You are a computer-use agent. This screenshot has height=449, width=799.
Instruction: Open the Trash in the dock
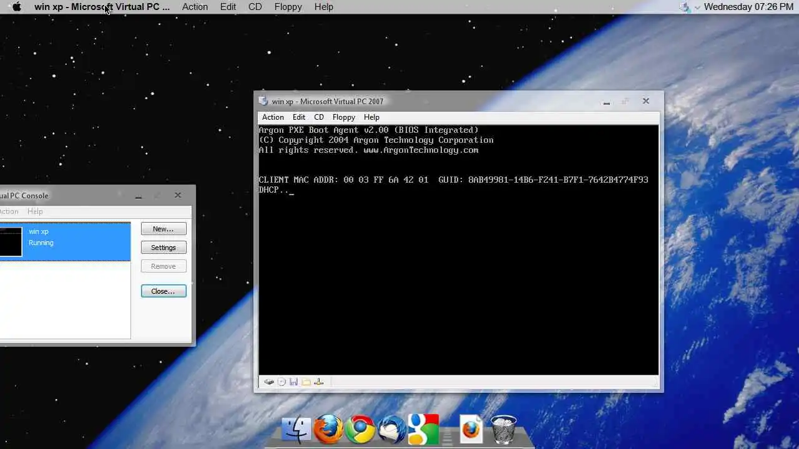[x=503, y=430]
